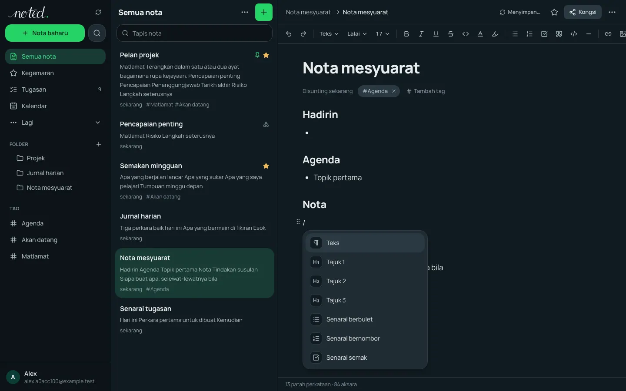Expand the Lagi section in the sidebar
The width and height of the screenshot is (626, 391).
click(x=55, y=123)
